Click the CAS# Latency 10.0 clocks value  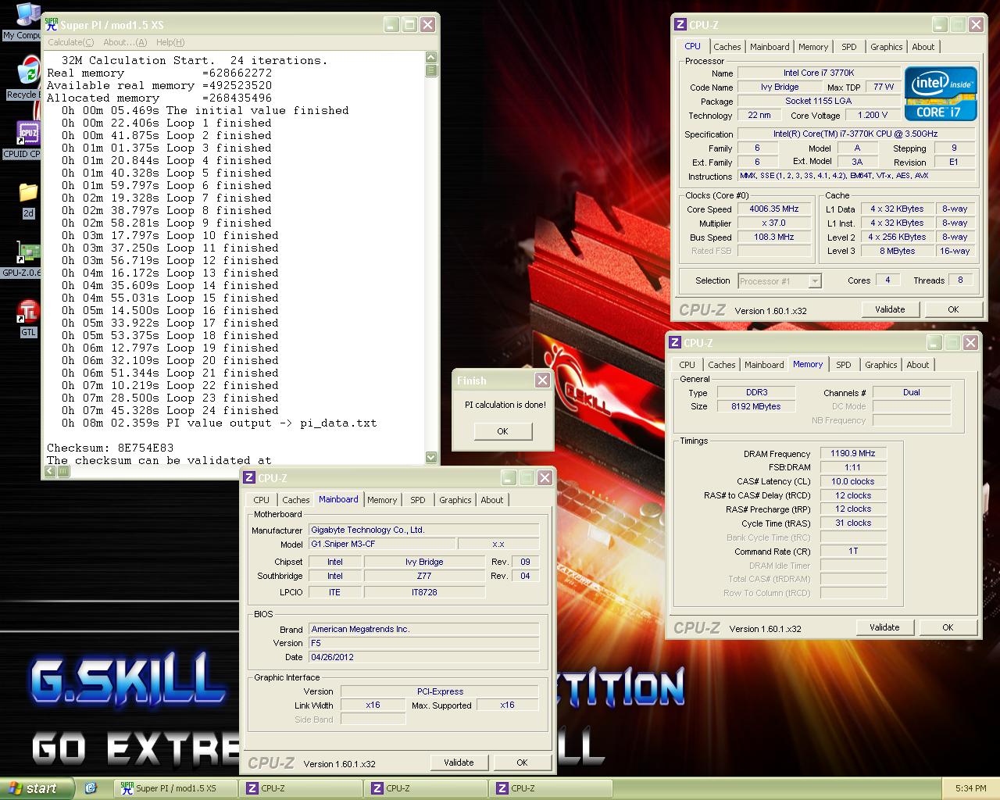coord(852,481)
